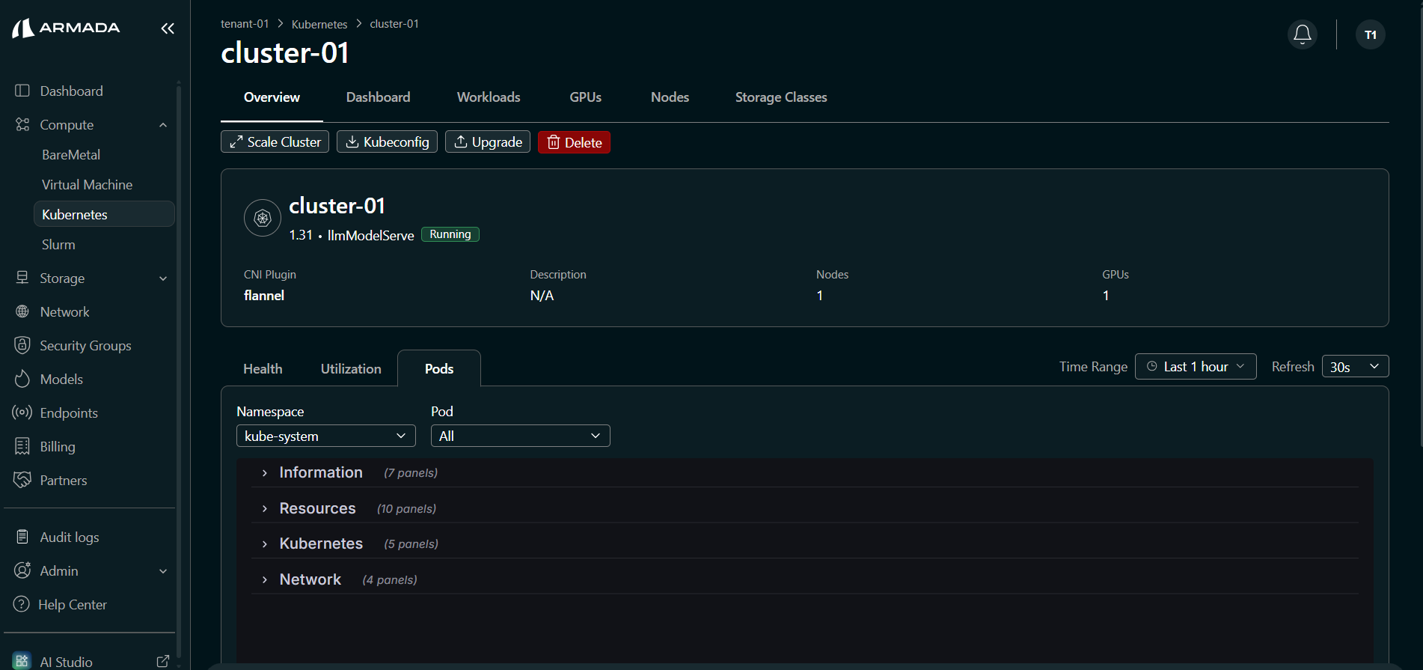
Task: Switch to the Health tab
Action: point(263,369)
